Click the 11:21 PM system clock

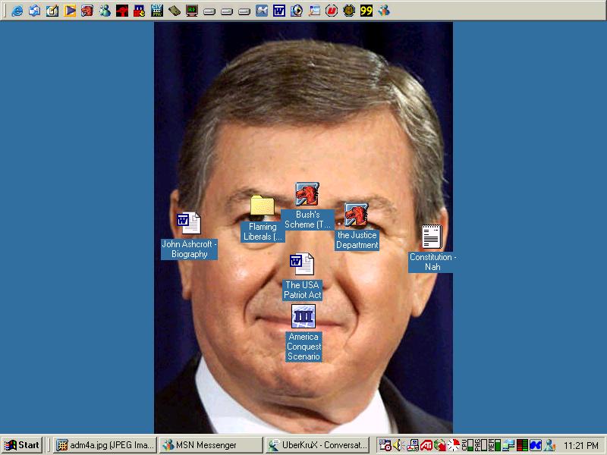tap(580, 446)
